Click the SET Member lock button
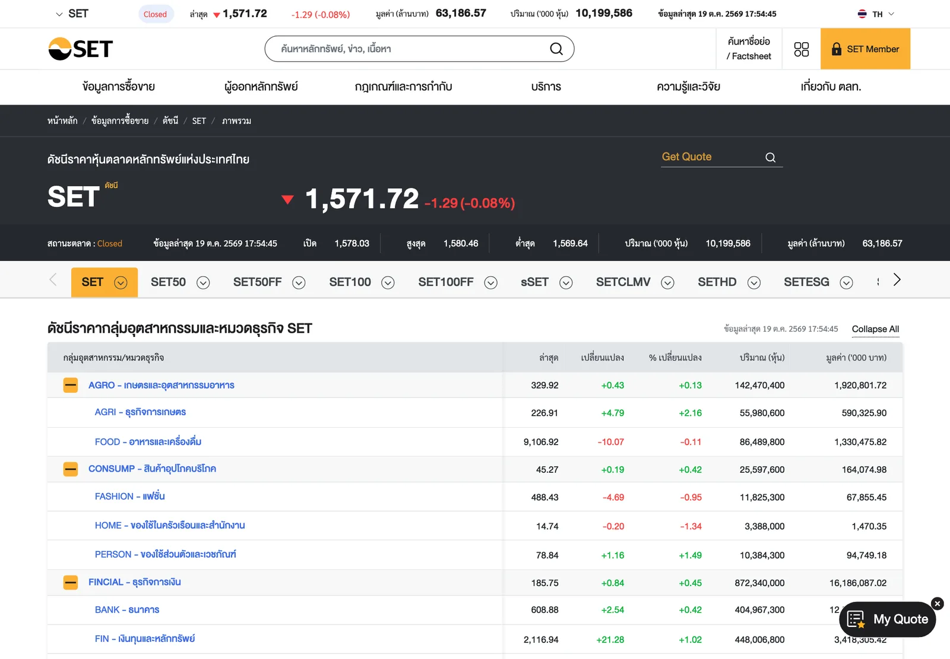This screenshot has width=950, height=659. (x=865, y=49)
